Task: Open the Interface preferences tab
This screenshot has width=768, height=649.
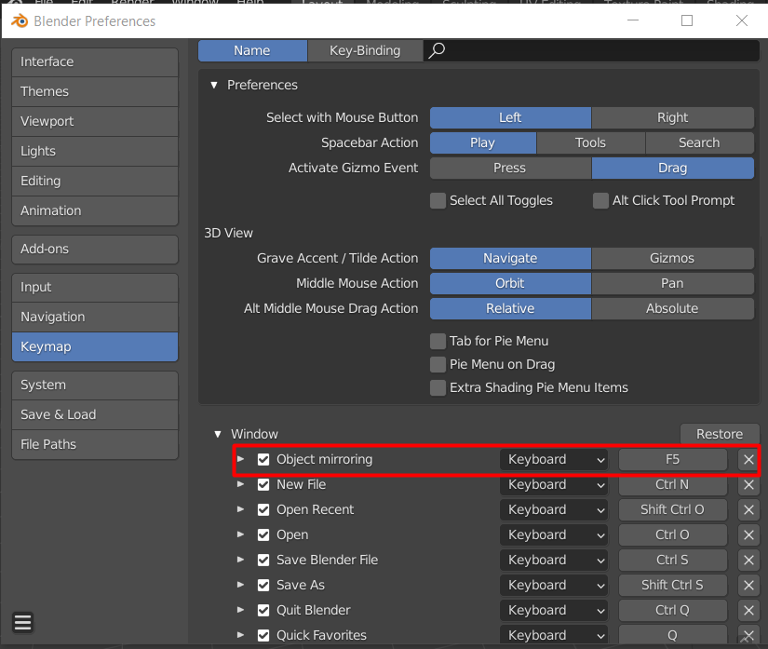Action: (x=95, y=62)
